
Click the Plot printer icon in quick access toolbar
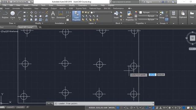11,2
